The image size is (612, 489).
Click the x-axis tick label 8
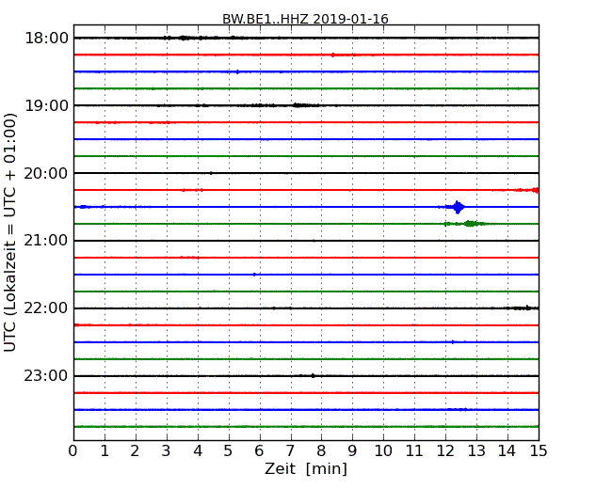pos(321,451)
